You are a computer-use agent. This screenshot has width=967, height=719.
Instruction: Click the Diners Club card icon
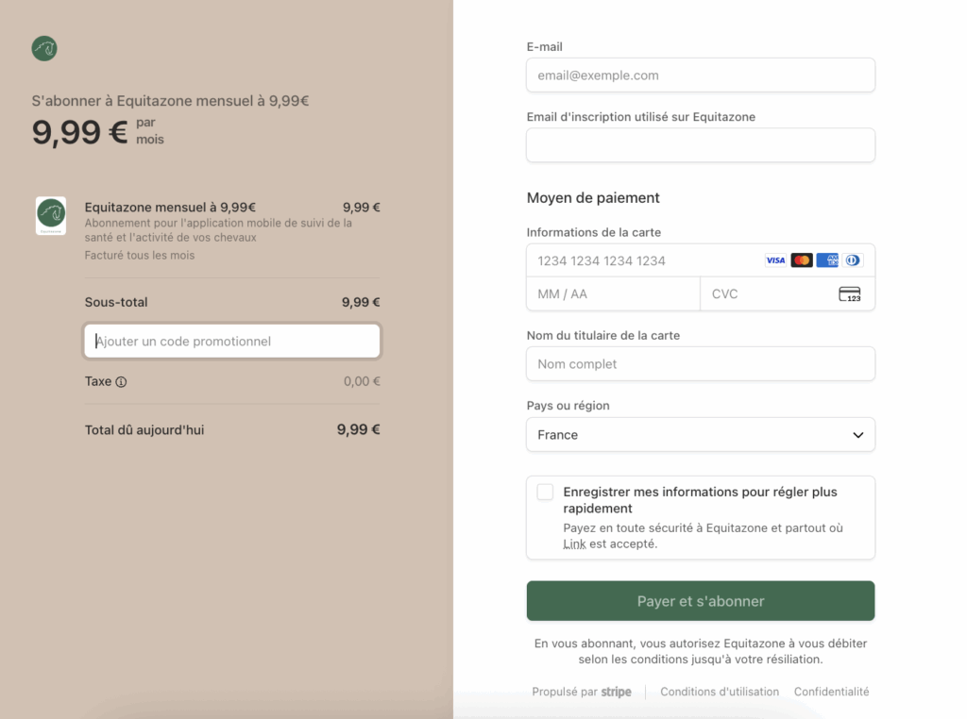pyautogui.click(x=853, y=260)
